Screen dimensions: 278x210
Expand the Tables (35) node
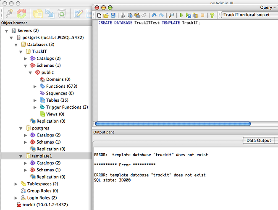pyautogui.click(x=36, y=100)
